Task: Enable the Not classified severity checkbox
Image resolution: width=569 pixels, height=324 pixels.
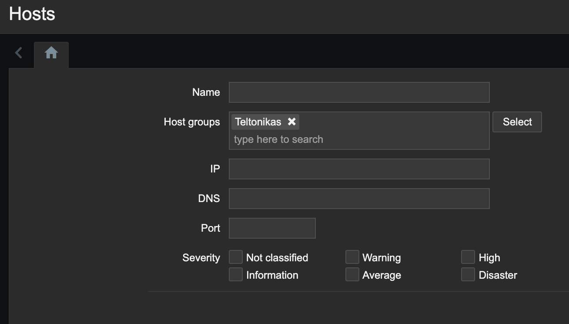Action: (x=236, y=257)
